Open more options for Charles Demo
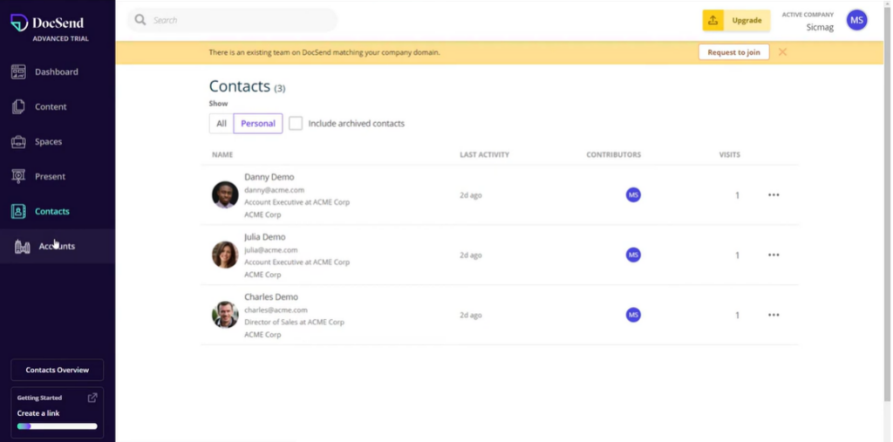This screenshot has height=442, width=893. coord(774,315)
